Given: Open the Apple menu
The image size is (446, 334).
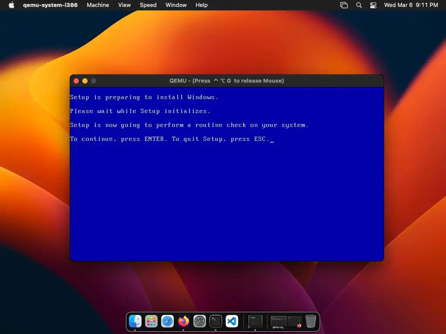Looking at the screenshot, I should 11,5.
